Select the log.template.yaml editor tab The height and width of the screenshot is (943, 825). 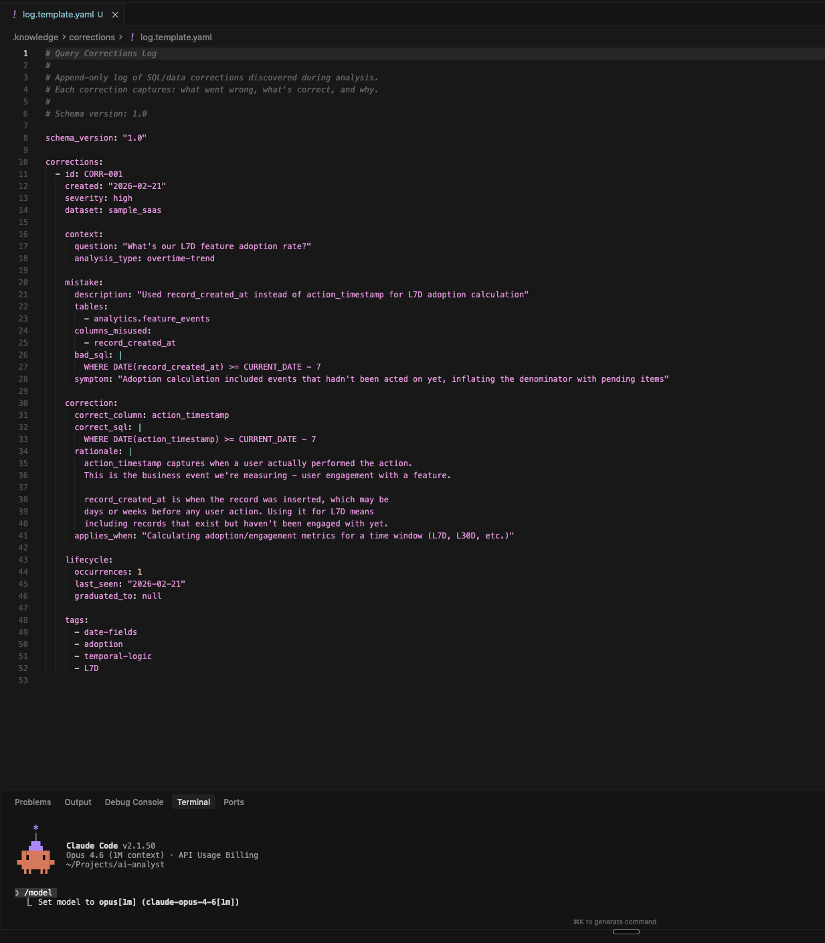click(x=60, y=13)
